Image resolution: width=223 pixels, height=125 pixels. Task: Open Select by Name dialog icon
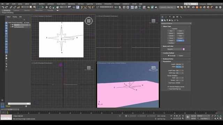coord(34,7)
